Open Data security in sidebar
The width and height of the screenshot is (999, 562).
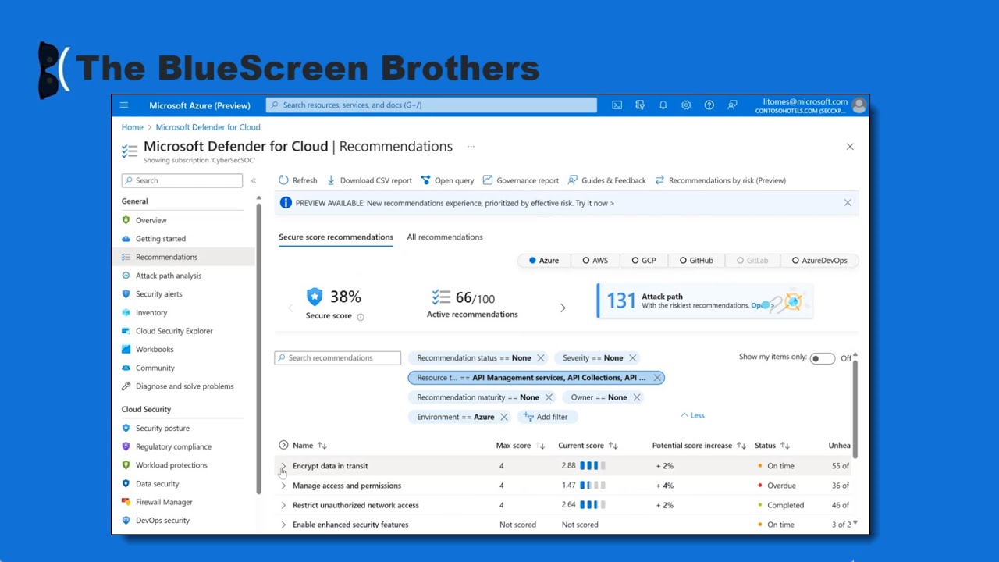(157, 484)
